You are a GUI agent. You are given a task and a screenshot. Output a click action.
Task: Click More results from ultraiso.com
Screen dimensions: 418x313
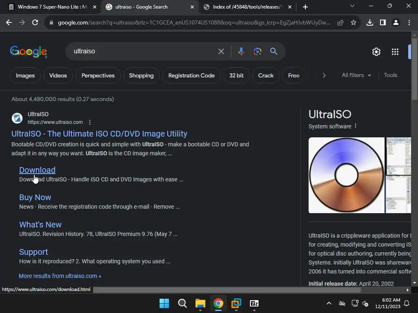pyautogui.click(x=60, y=276)
